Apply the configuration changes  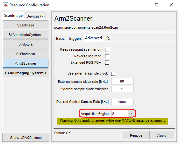tap(162, 135)
